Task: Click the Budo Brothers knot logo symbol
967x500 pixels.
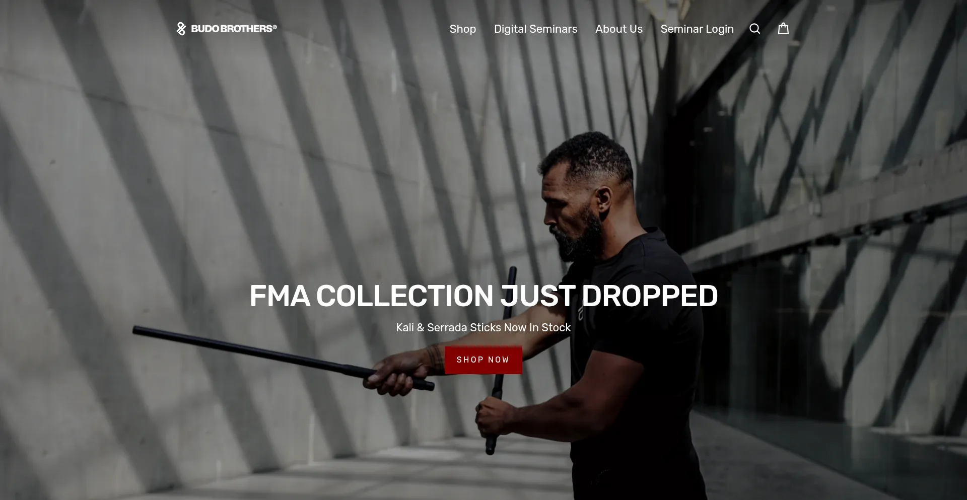Action: pos(181,29)
